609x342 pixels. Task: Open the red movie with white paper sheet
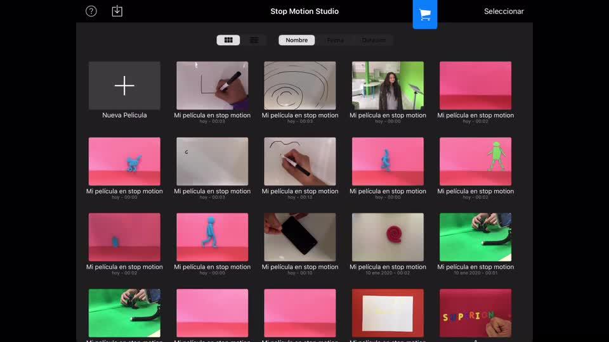(388, 313)
